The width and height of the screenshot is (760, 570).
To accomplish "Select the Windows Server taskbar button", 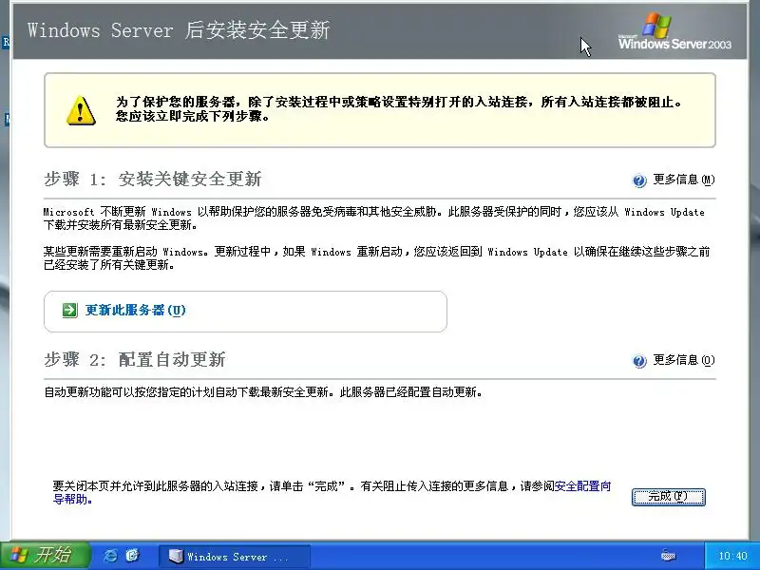I will pyautogui.click(x=235, y=557).
